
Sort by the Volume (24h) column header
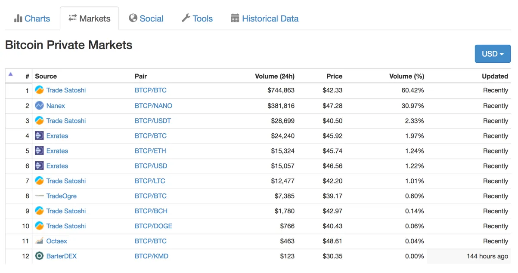click(x=275, y=76)
